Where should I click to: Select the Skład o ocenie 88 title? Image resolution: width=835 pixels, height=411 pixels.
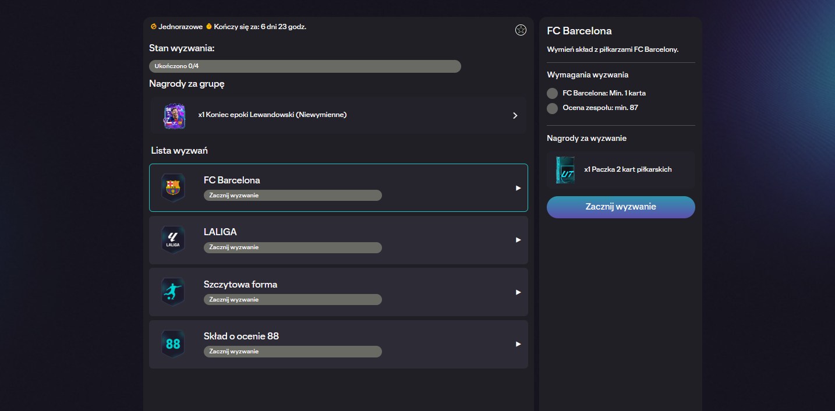[x=241, y=336]
